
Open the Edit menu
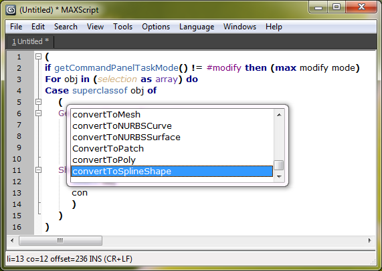point(38,27)
